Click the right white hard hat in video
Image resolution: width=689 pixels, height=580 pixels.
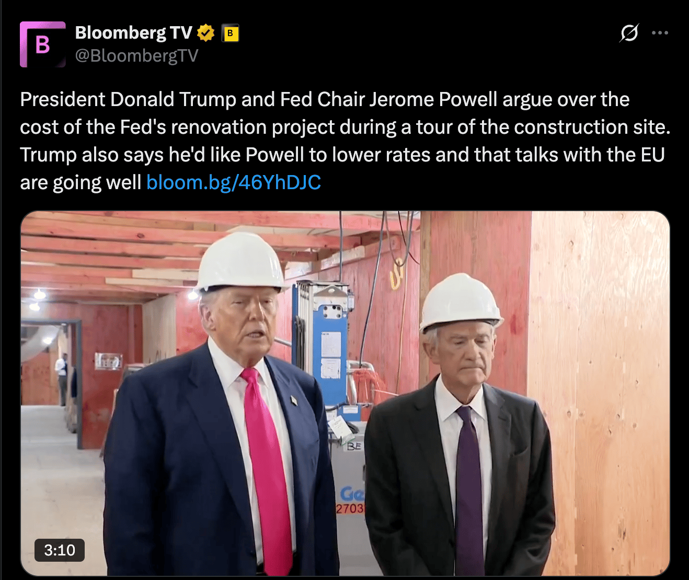pyautogui.click(x=460, y=302)
